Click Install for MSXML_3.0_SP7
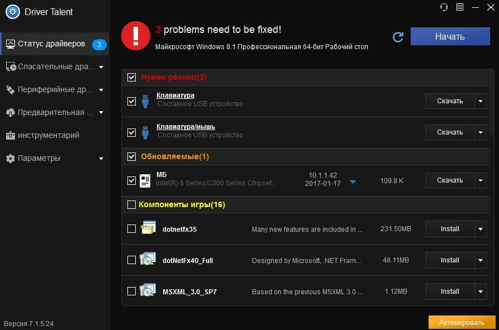This screenshot has width=499, height=330. [450, 291]
